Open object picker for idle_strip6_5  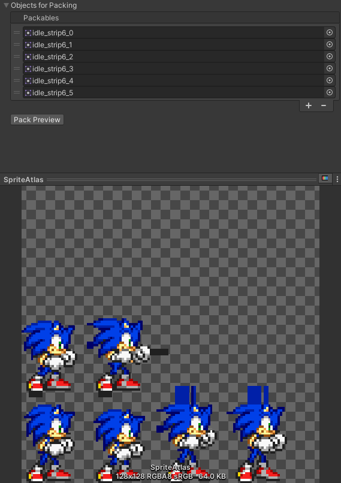coord(329,92)
